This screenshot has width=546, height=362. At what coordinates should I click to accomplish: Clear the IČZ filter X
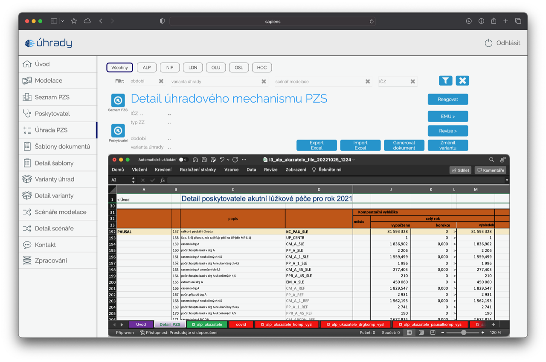click(413, 81)
